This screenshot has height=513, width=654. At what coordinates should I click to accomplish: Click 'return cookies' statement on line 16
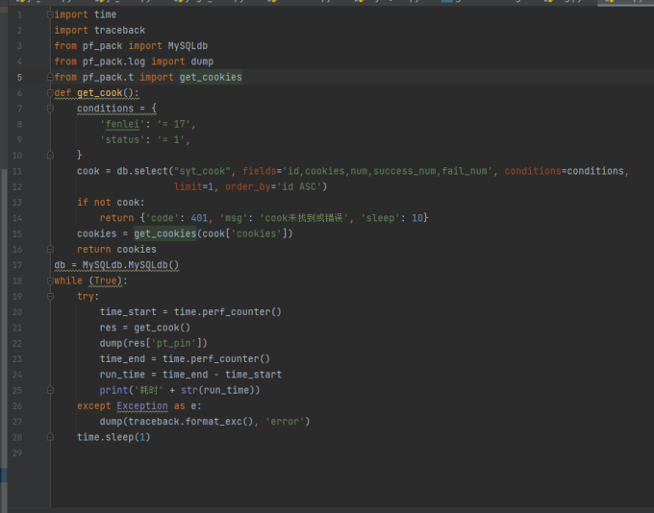[116, 249]
